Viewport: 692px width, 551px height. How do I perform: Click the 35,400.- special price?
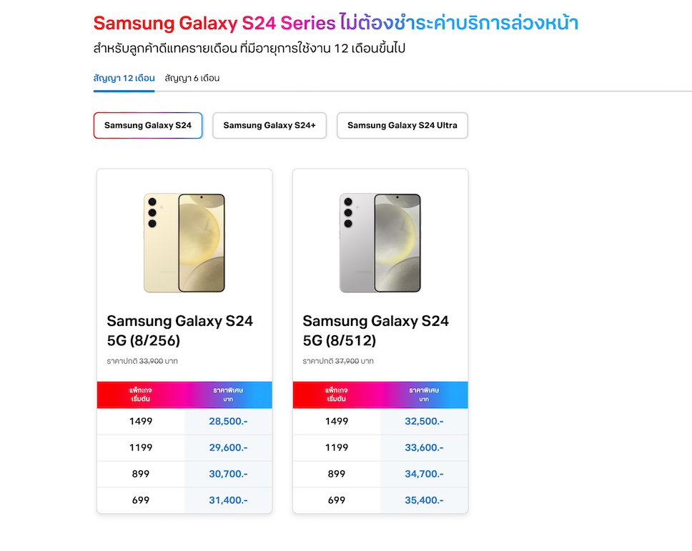coord(424,500)
